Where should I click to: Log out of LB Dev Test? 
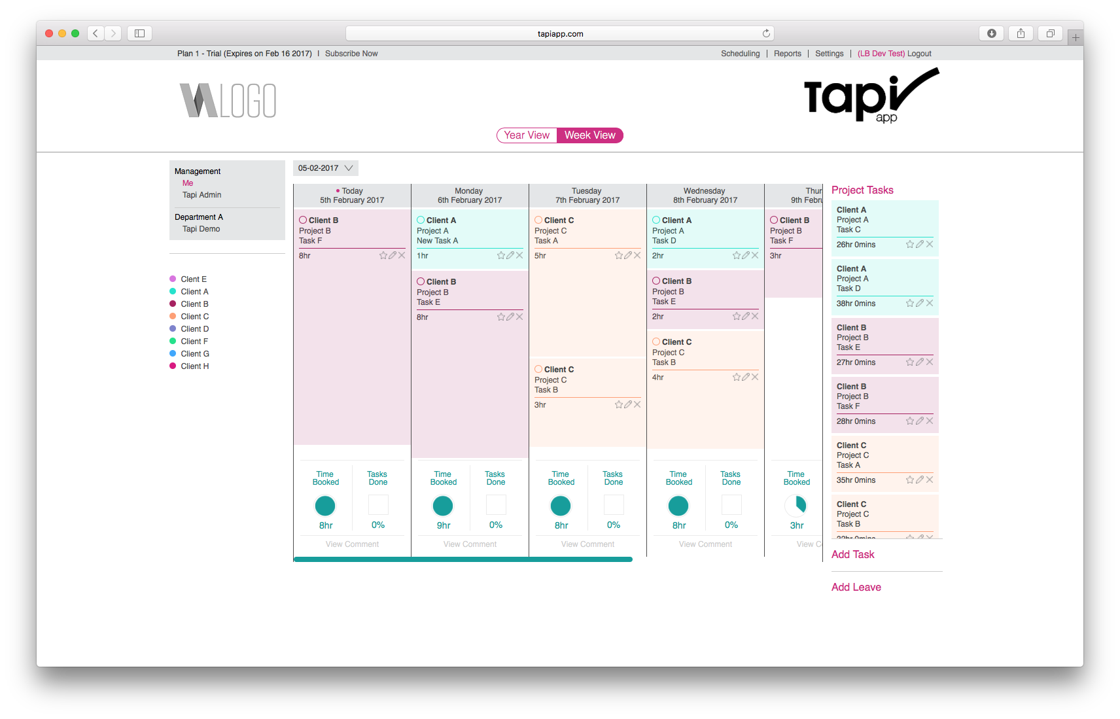click(x=919, y=54)
